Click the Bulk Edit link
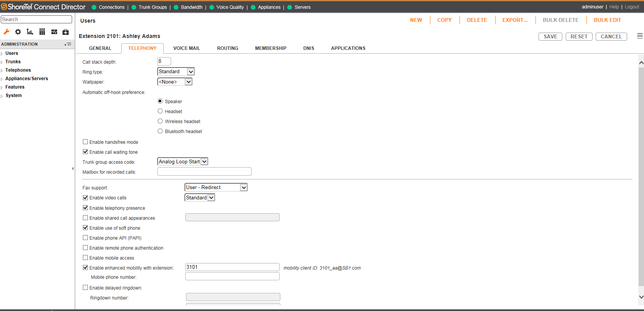Viewport: 644px width, 311px height. coord(607,20)
